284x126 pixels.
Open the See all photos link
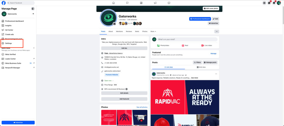tap(142, 107)
